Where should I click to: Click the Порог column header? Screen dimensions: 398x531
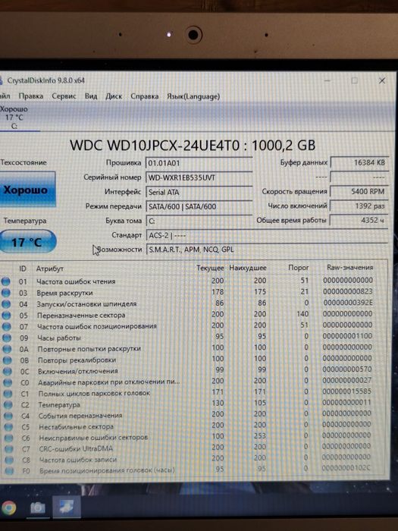pos(299,268)
